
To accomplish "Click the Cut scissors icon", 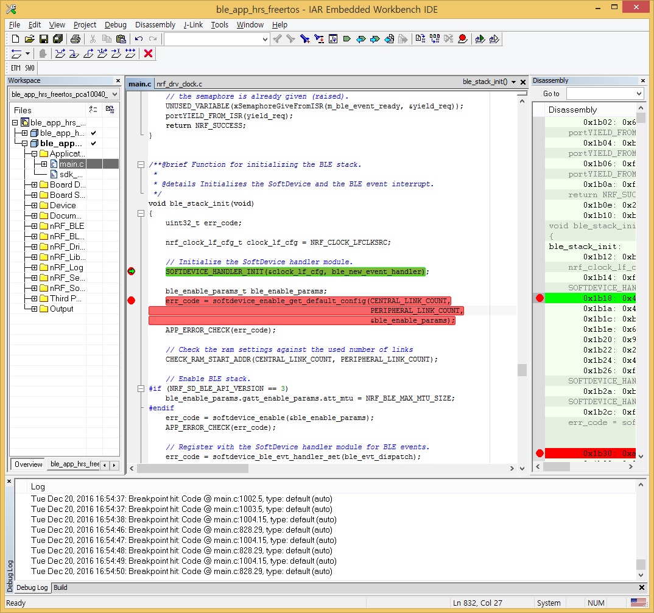I will click(93, 39).
